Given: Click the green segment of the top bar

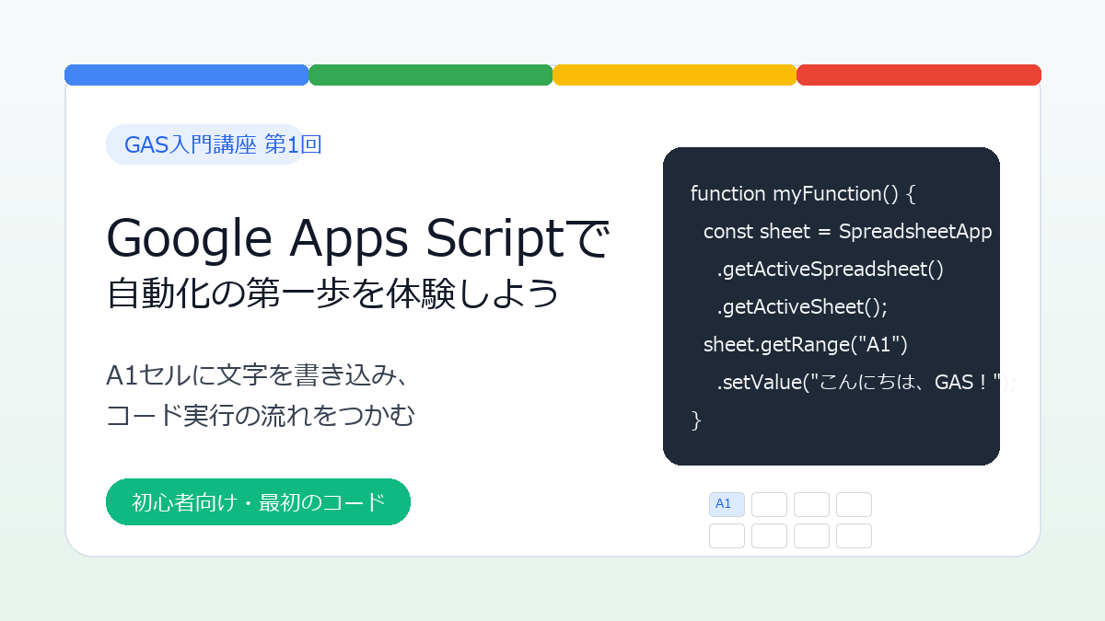Looking at the screenshot, I should pos(431,75).
